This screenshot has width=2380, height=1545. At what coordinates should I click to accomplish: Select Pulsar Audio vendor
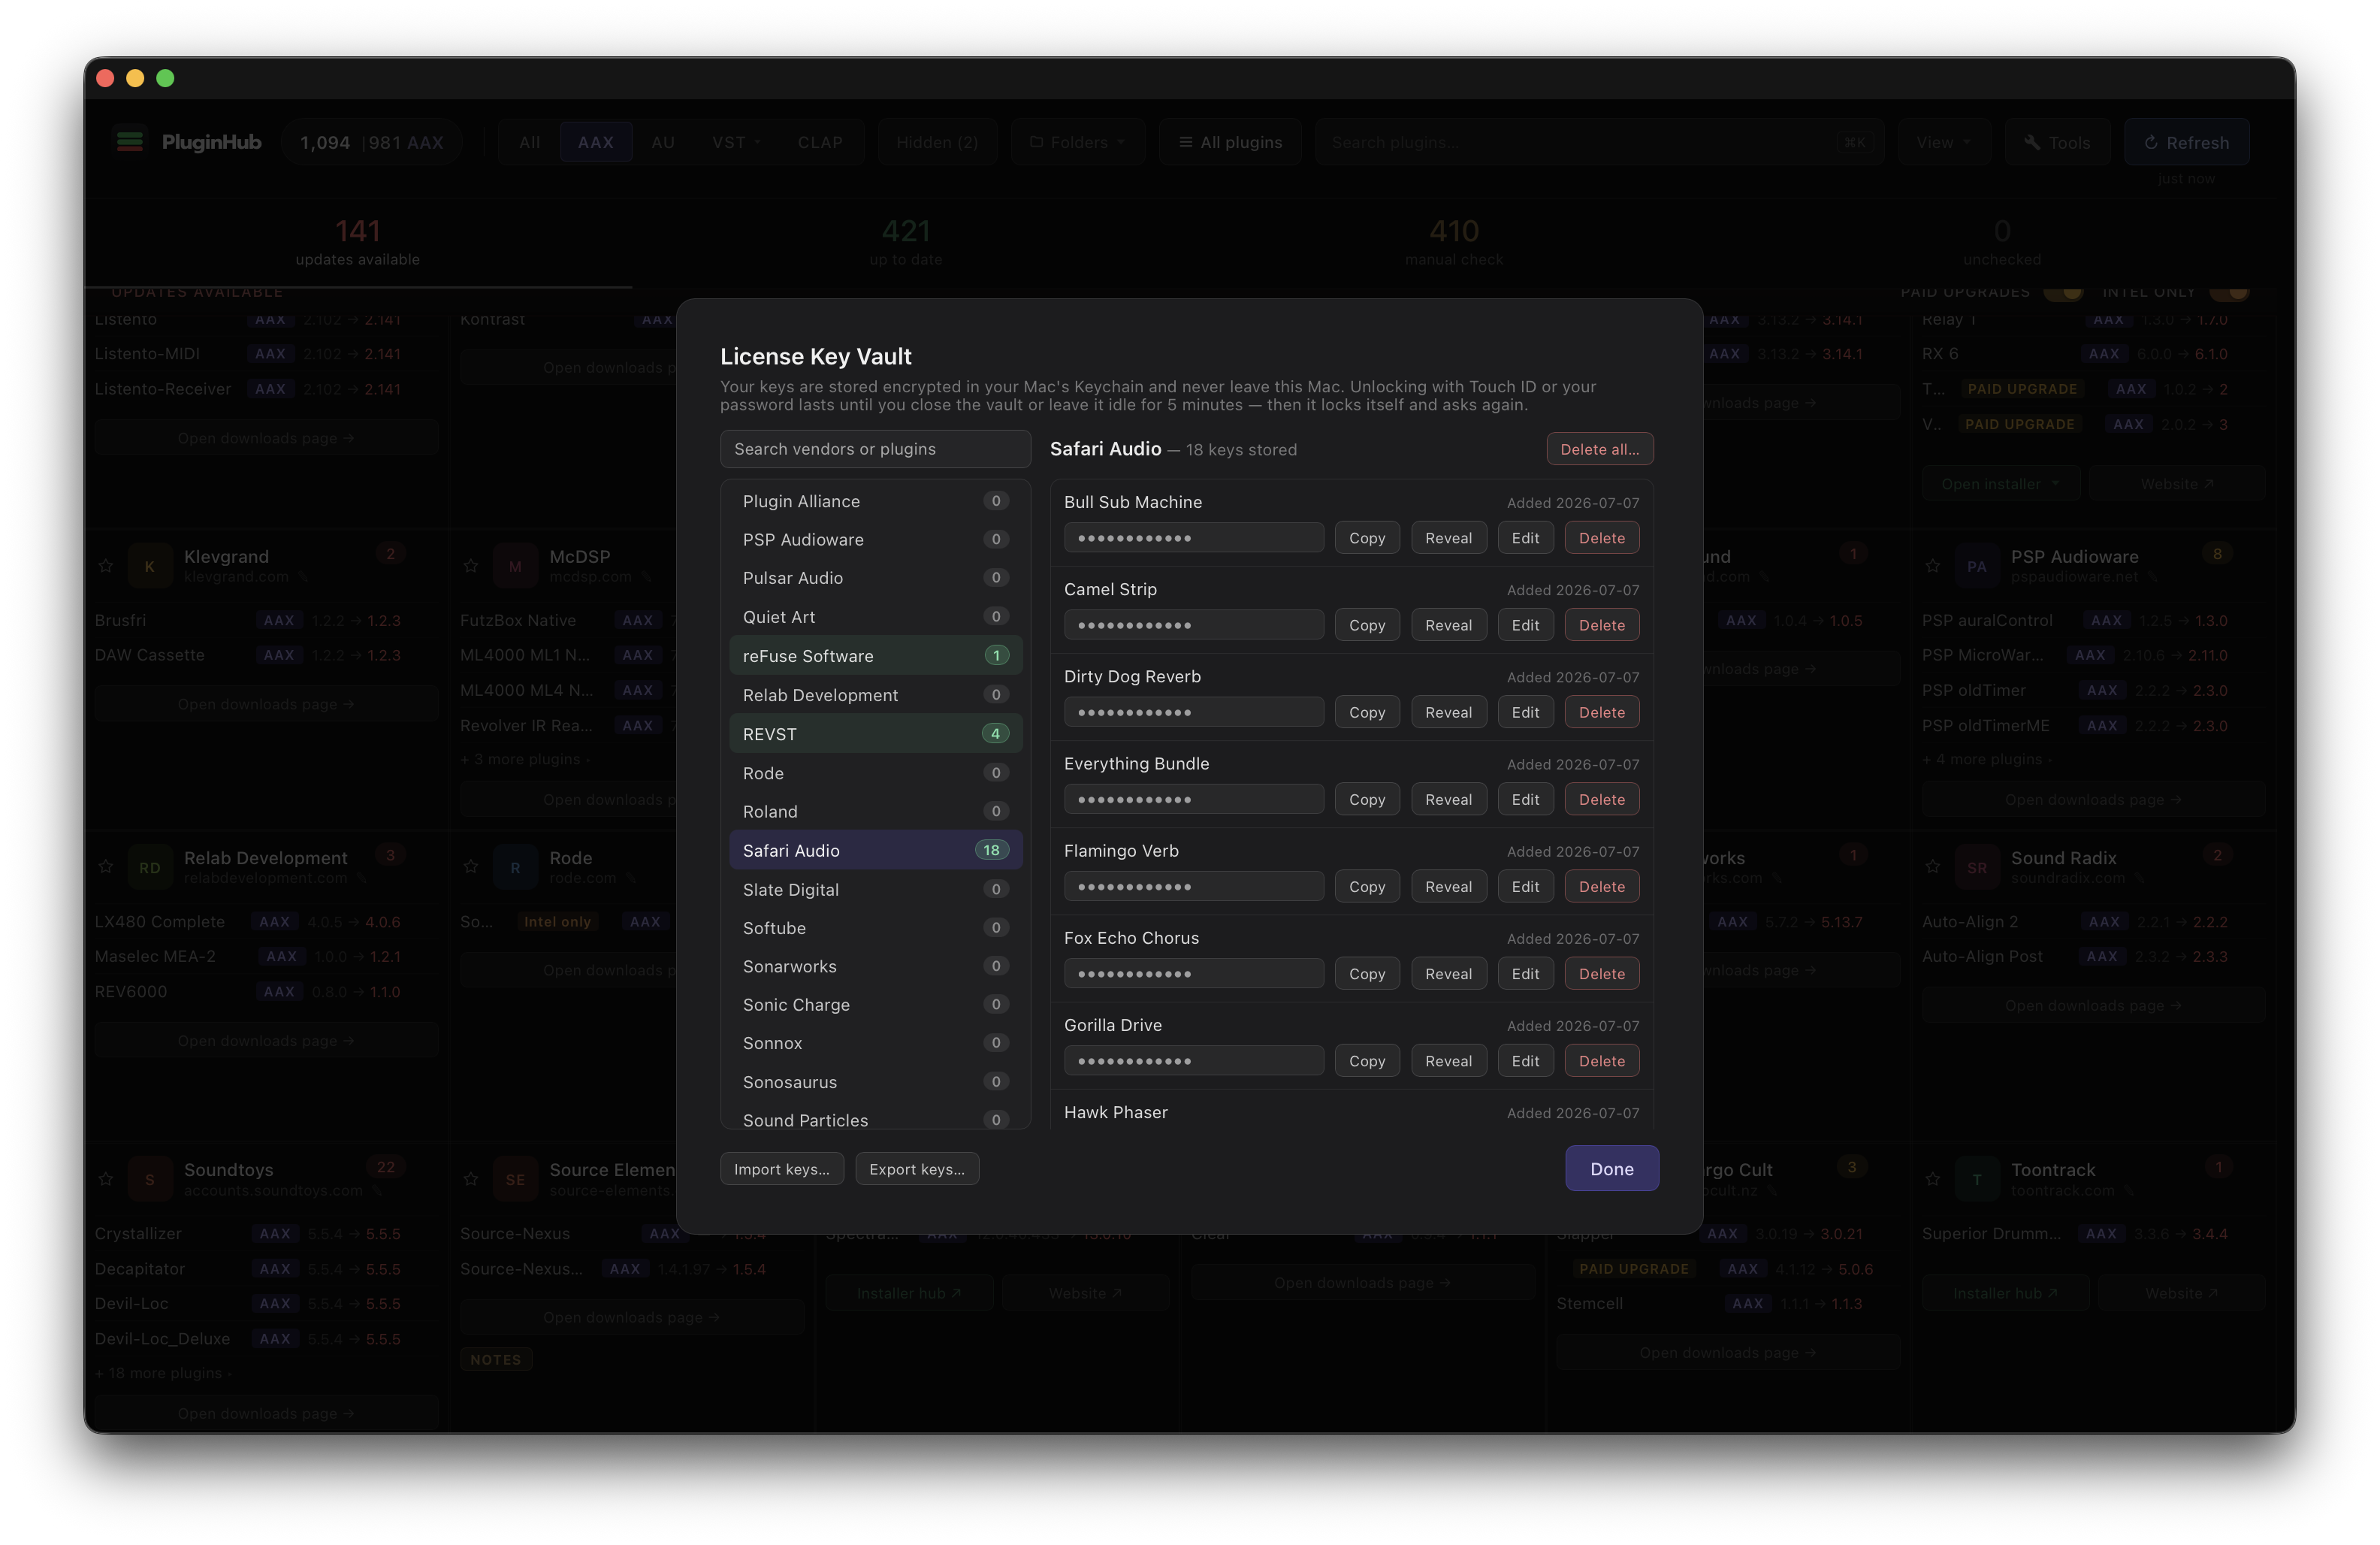(x=875, y=578)
